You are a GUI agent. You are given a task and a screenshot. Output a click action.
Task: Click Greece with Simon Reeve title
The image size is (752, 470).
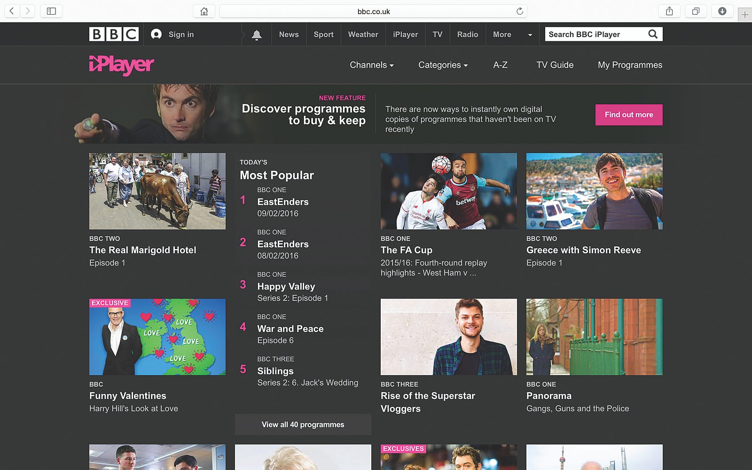pyautogui.click(x=584, y=250)
